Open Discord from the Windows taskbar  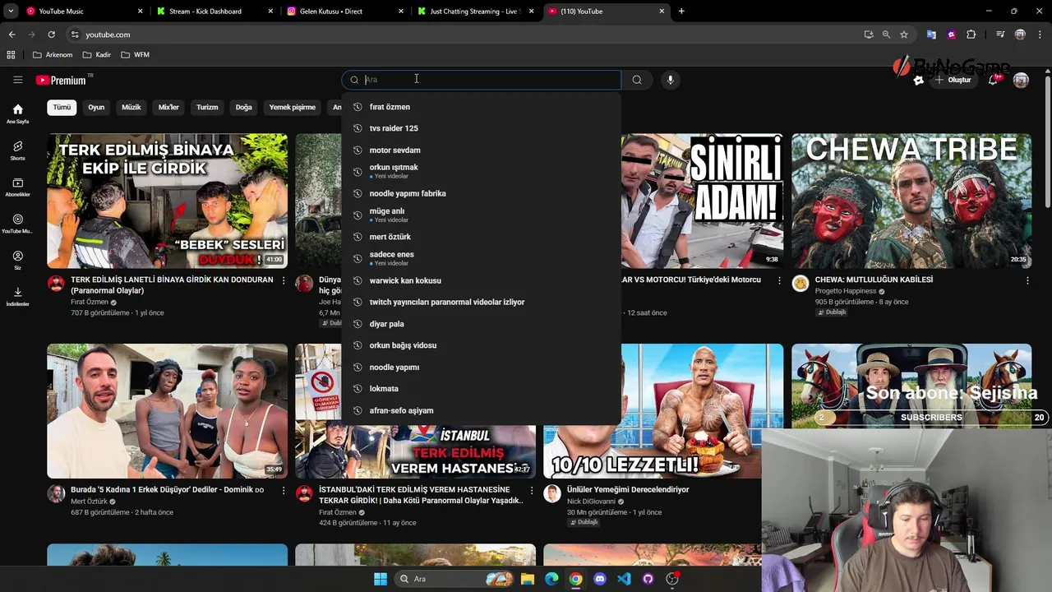(x=600, y=579)
